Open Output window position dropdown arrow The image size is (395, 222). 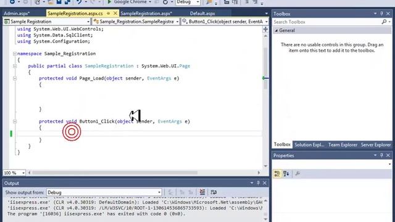[x=252, y=183]
